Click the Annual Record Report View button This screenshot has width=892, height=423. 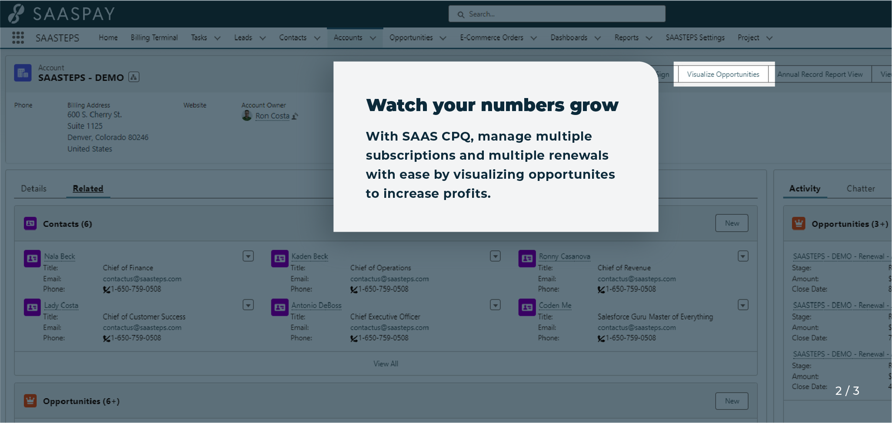820,74
